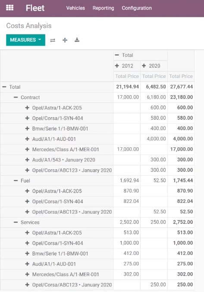Open the Reporting menu
Screen dimensions: 204x292
104,8
